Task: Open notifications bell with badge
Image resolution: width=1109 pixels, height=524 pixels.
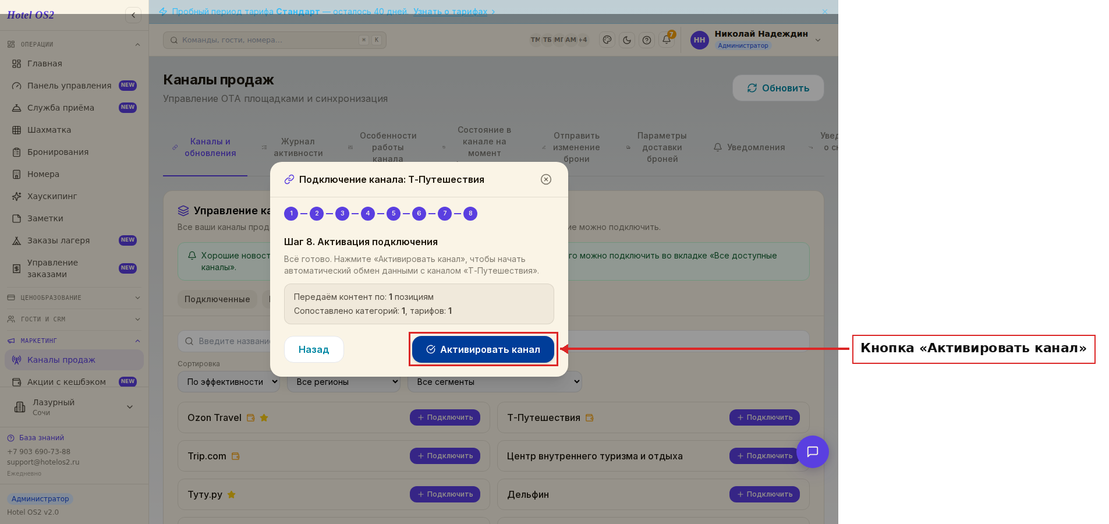Action: pos(667,40)
